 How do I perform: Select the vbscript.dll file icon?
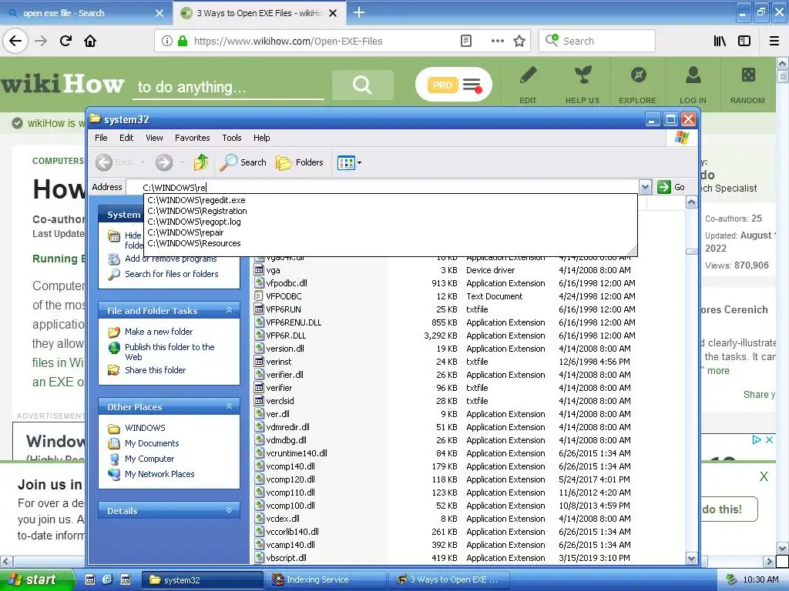coord(259,557)
